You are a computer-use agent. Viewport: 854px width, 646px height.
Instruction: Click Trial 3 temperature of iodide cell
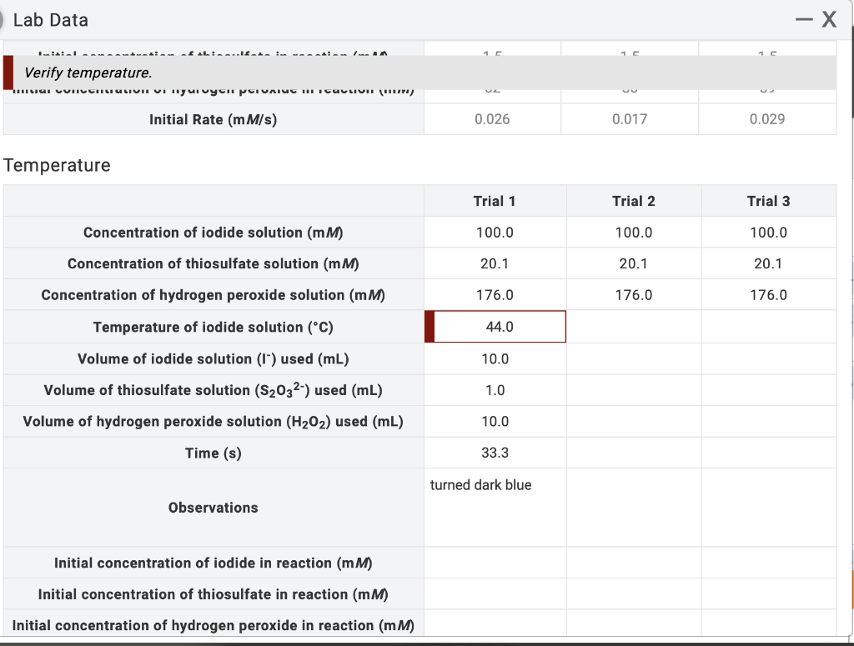coord(768,327)
